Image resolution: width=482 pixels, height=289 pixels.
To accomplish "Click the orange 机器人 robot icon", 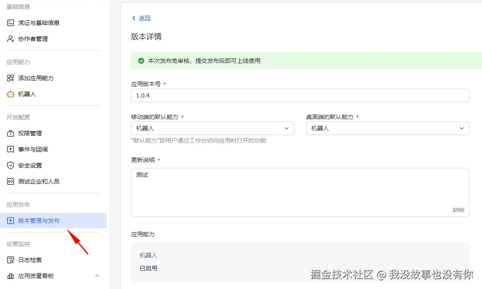I will [11, 94].
